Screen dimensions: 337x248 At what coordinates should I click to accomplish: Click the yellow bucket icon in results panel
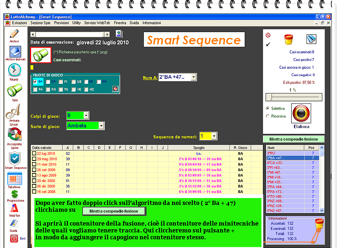click(x=288, y=39)
